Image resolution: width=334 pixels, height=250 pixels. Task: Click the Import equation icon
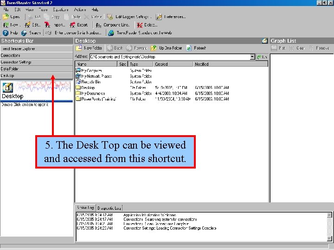point(47,25)
